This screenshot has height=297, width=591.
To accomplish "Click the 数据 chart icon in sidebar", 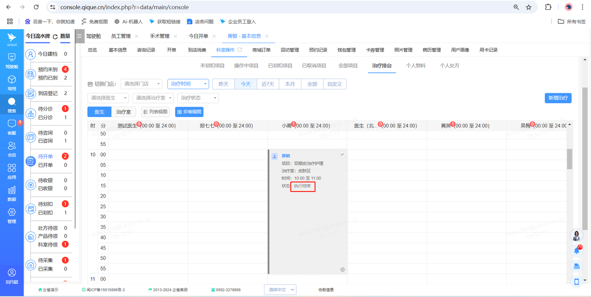I will tap(12, 191).
